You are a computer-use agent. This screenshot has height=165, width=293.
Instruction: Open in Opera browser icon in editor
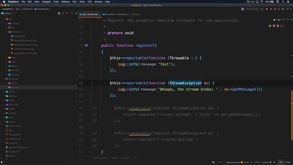tap(282, 26)
